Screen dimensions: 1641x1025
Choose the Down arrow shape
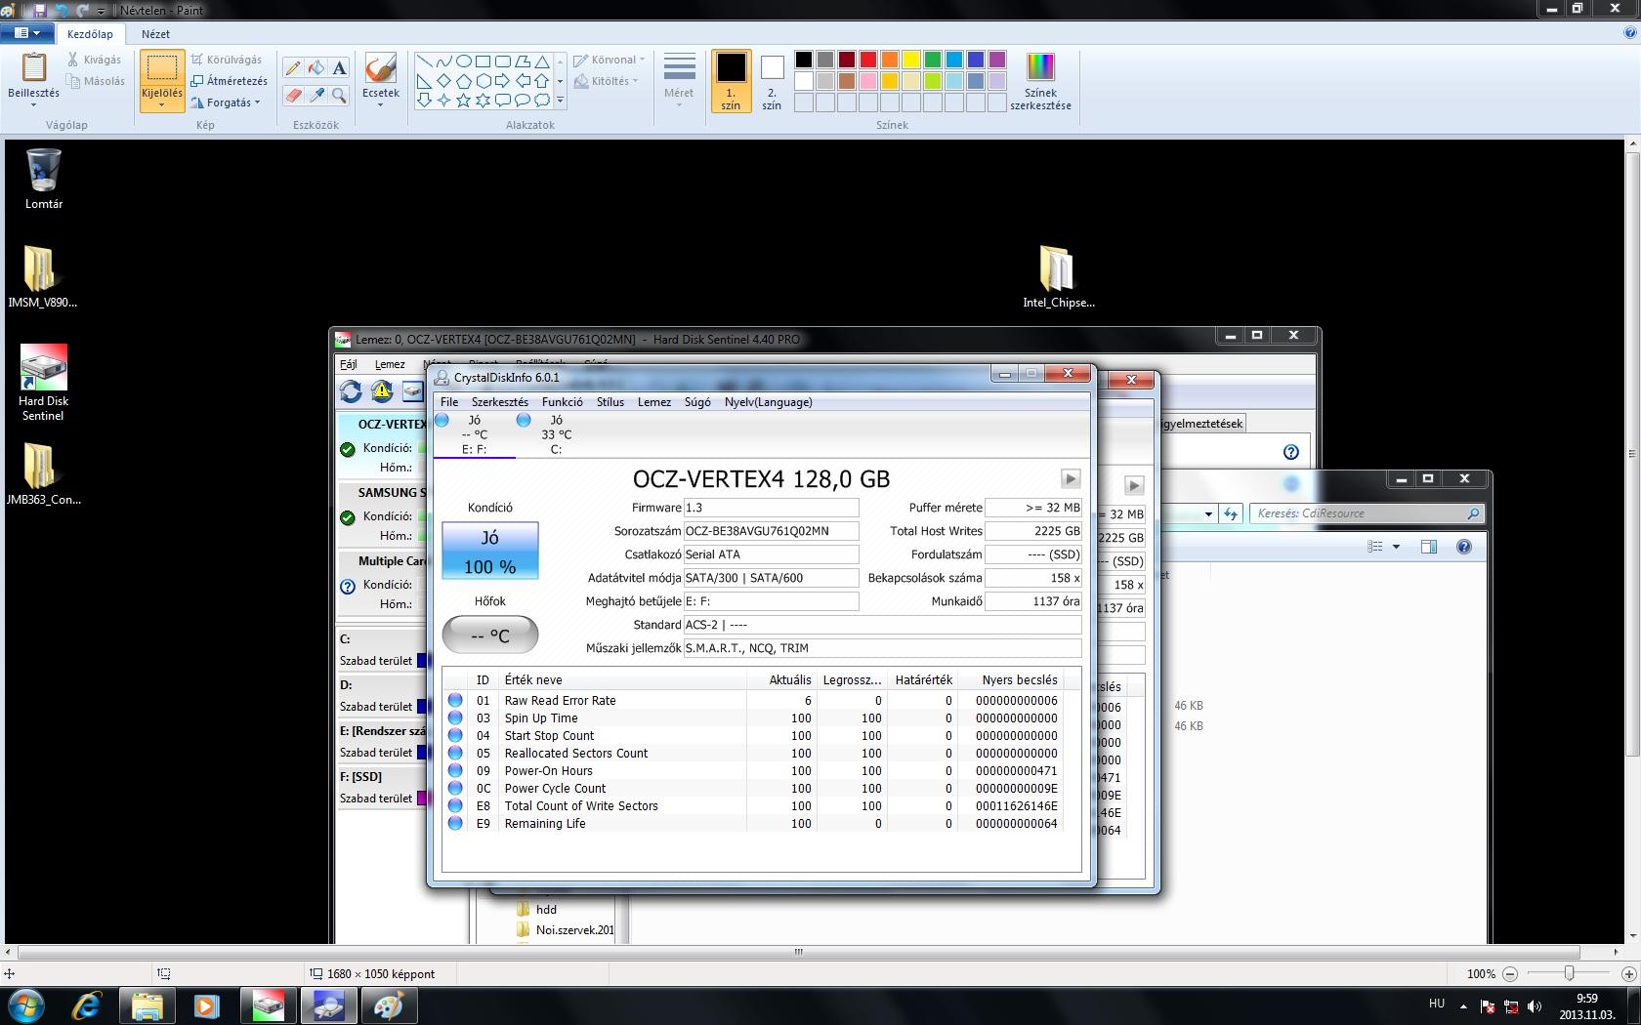click(x=425, y=100)
